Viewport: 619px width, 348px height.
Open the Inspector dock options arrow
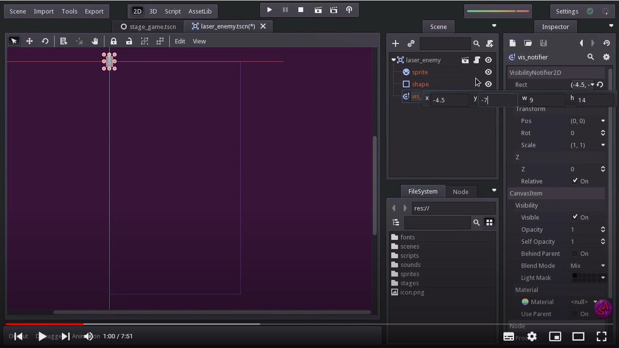[x=611, y=26]
